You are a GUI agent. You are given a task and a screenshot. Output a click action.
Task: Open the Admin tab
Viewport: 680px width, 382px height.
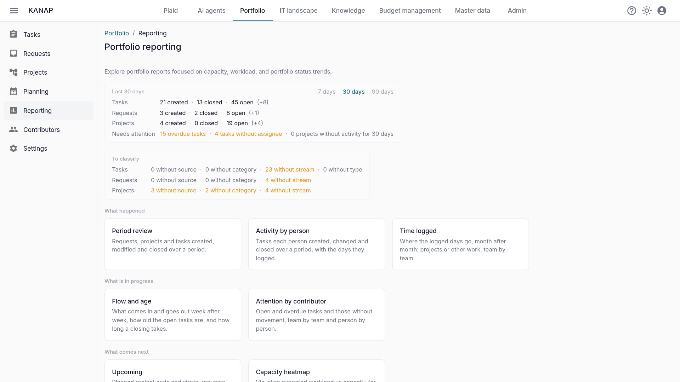click(517, 11)
